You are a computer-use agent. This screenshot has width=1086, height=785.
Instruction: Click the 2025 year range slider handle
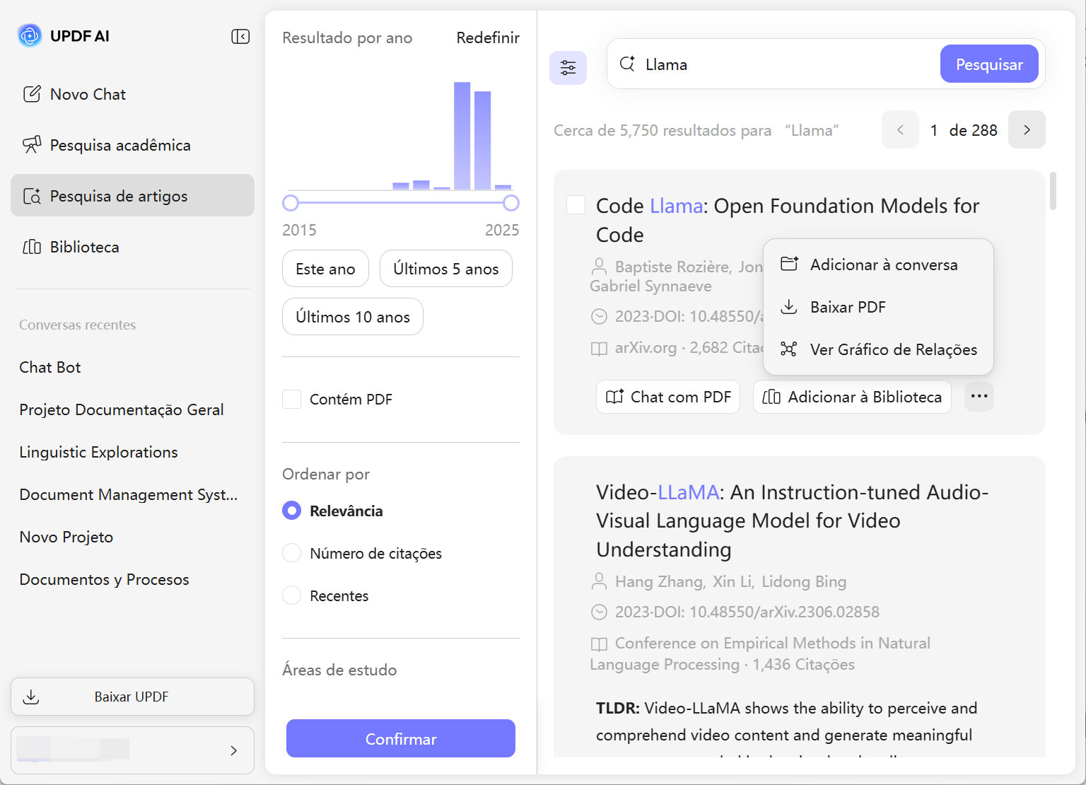(511, 204)
